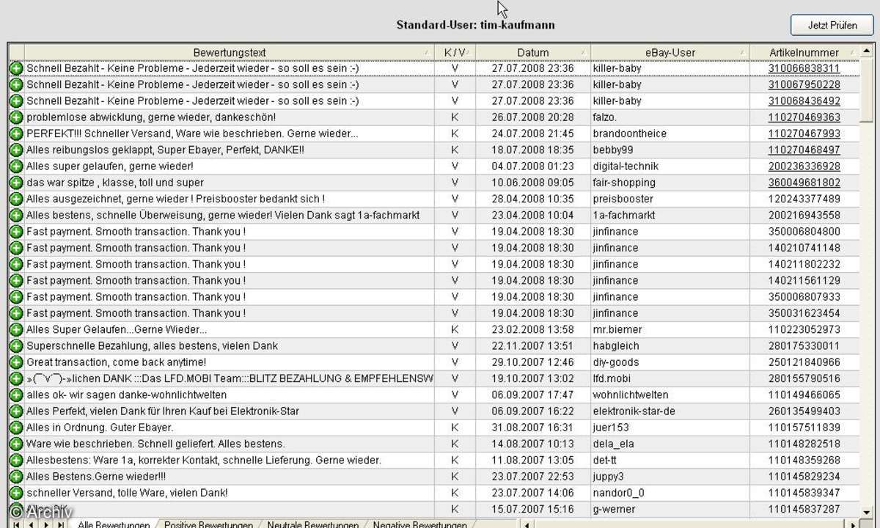Select the K value in the mr.biemer row
Image resolution: width=880 pixels, height=528 pixels.
pyautogui.click(x=455, y=330)
